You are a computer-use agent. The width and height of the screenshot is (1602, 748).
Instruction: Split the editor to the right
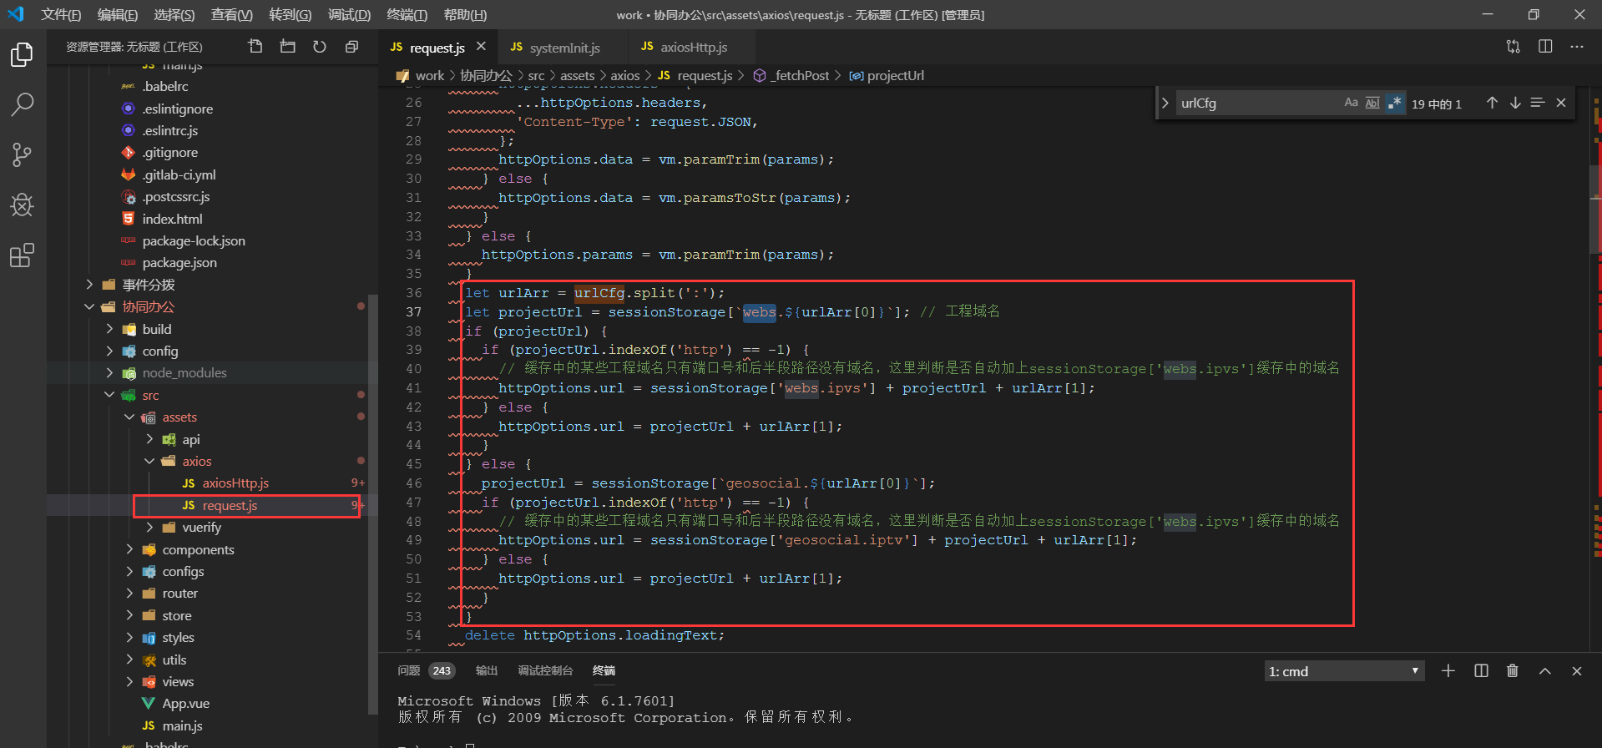pyautogui.click(x=1545, y=47)
